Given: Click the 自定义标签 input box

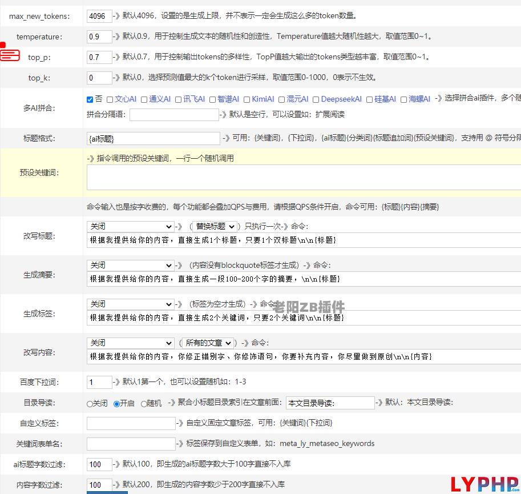Looking at the screenshot, I should tap(131, 424).
